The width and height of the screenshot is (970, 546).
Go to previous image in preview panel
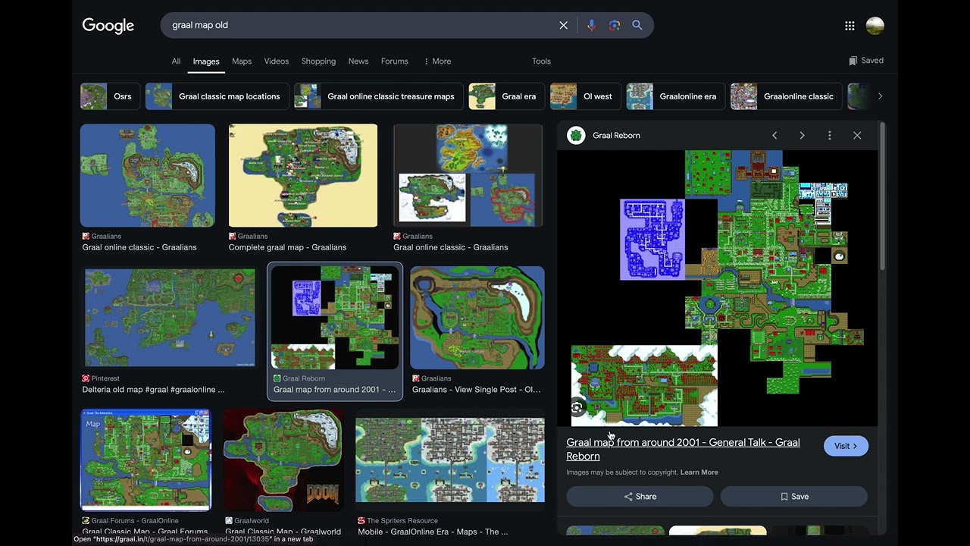pos(774,135)
